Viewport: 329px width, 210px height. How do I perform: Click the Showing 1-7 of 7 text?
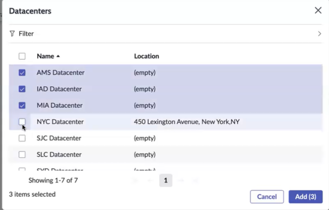click(53, 180)
